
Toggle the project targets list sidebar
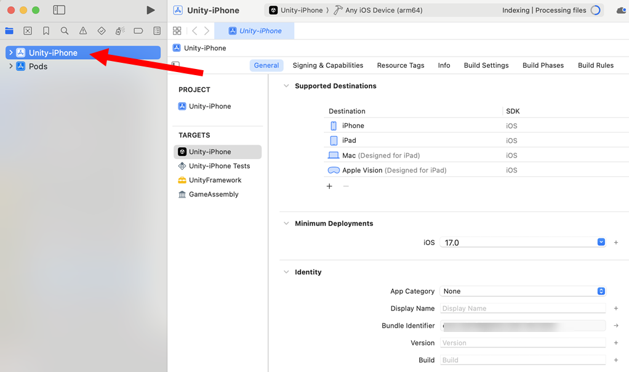175,64
